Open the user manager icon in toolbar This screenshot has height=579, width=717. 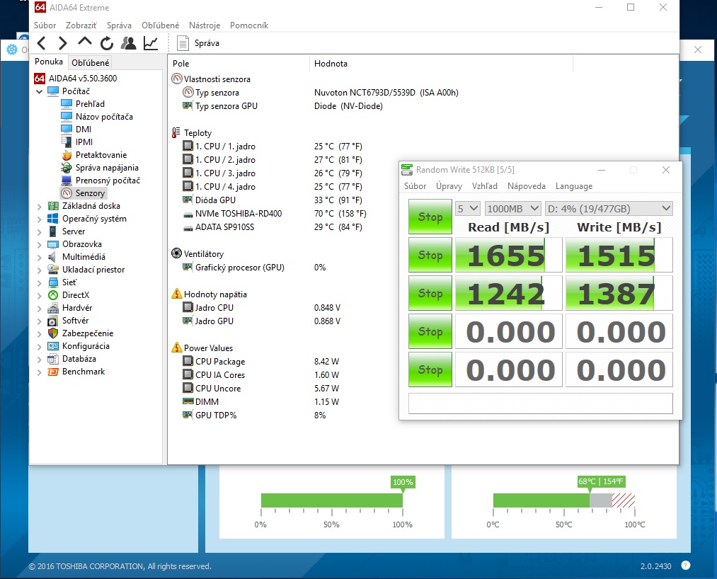point(129,43)
